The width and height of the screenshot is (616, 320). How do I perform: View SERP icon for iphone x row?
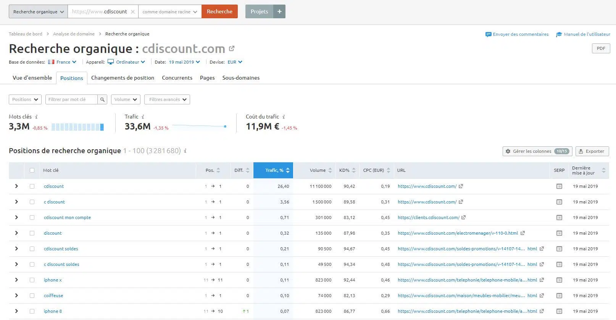pyautogui.click(x=559, y=280)
